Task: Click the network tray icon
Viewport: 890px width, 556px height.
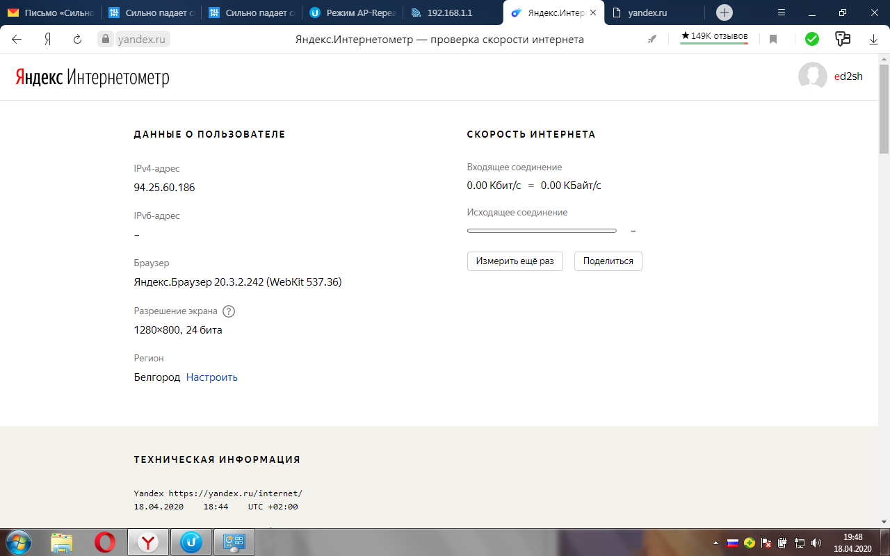Action: point(800,543)
